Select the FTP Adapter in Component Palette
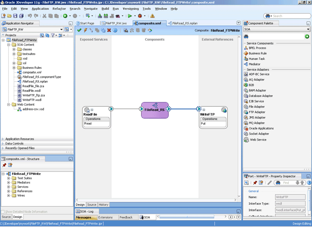This screenshot has width=312, height=227. point(257,112)
